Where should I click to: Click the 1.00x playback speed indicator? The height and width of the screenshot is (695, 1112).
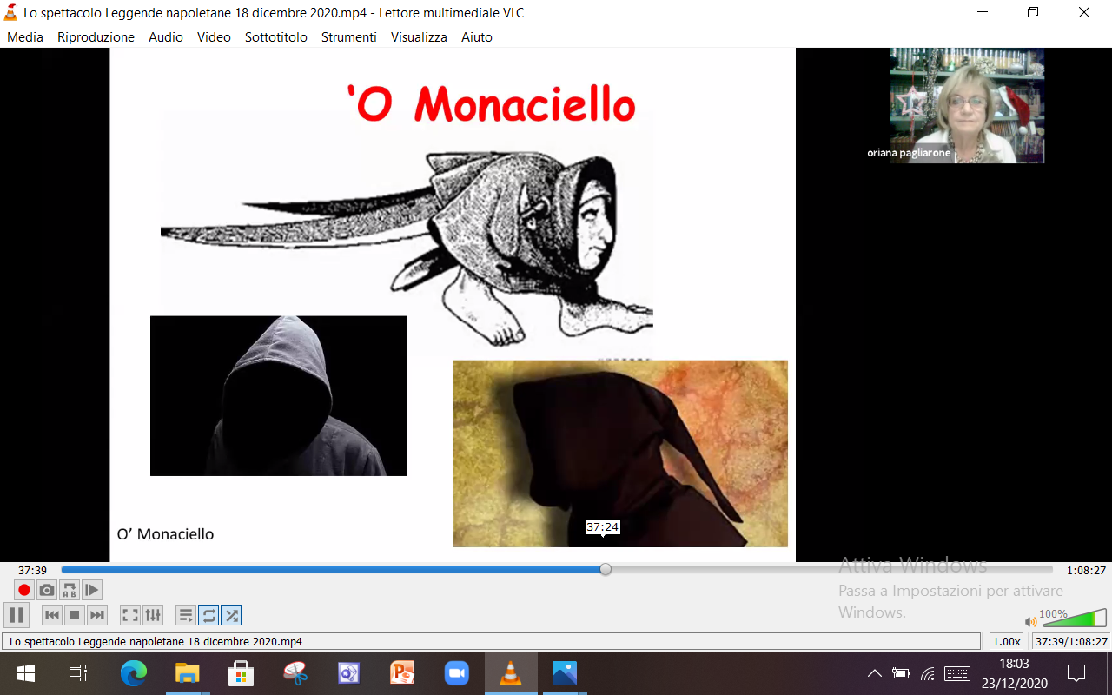(x=1007, y=642)
